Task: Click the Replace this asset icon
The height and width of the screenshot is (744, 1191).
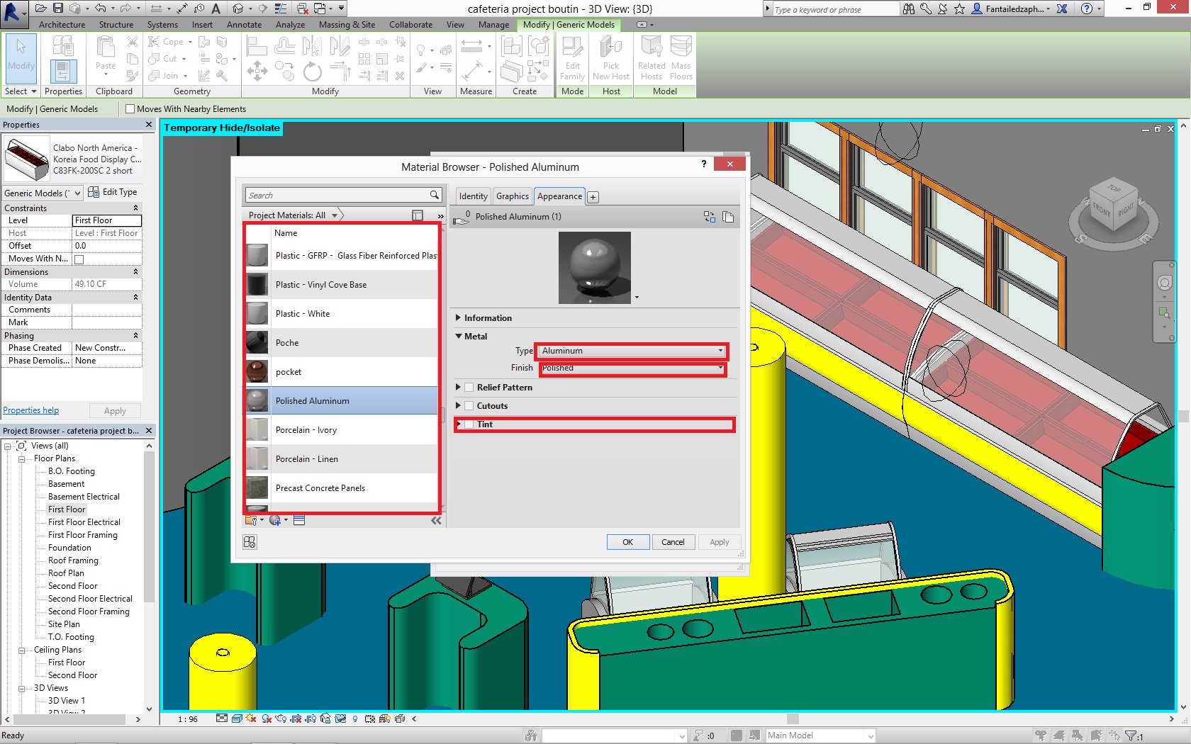Action: [x=709, y=217]
